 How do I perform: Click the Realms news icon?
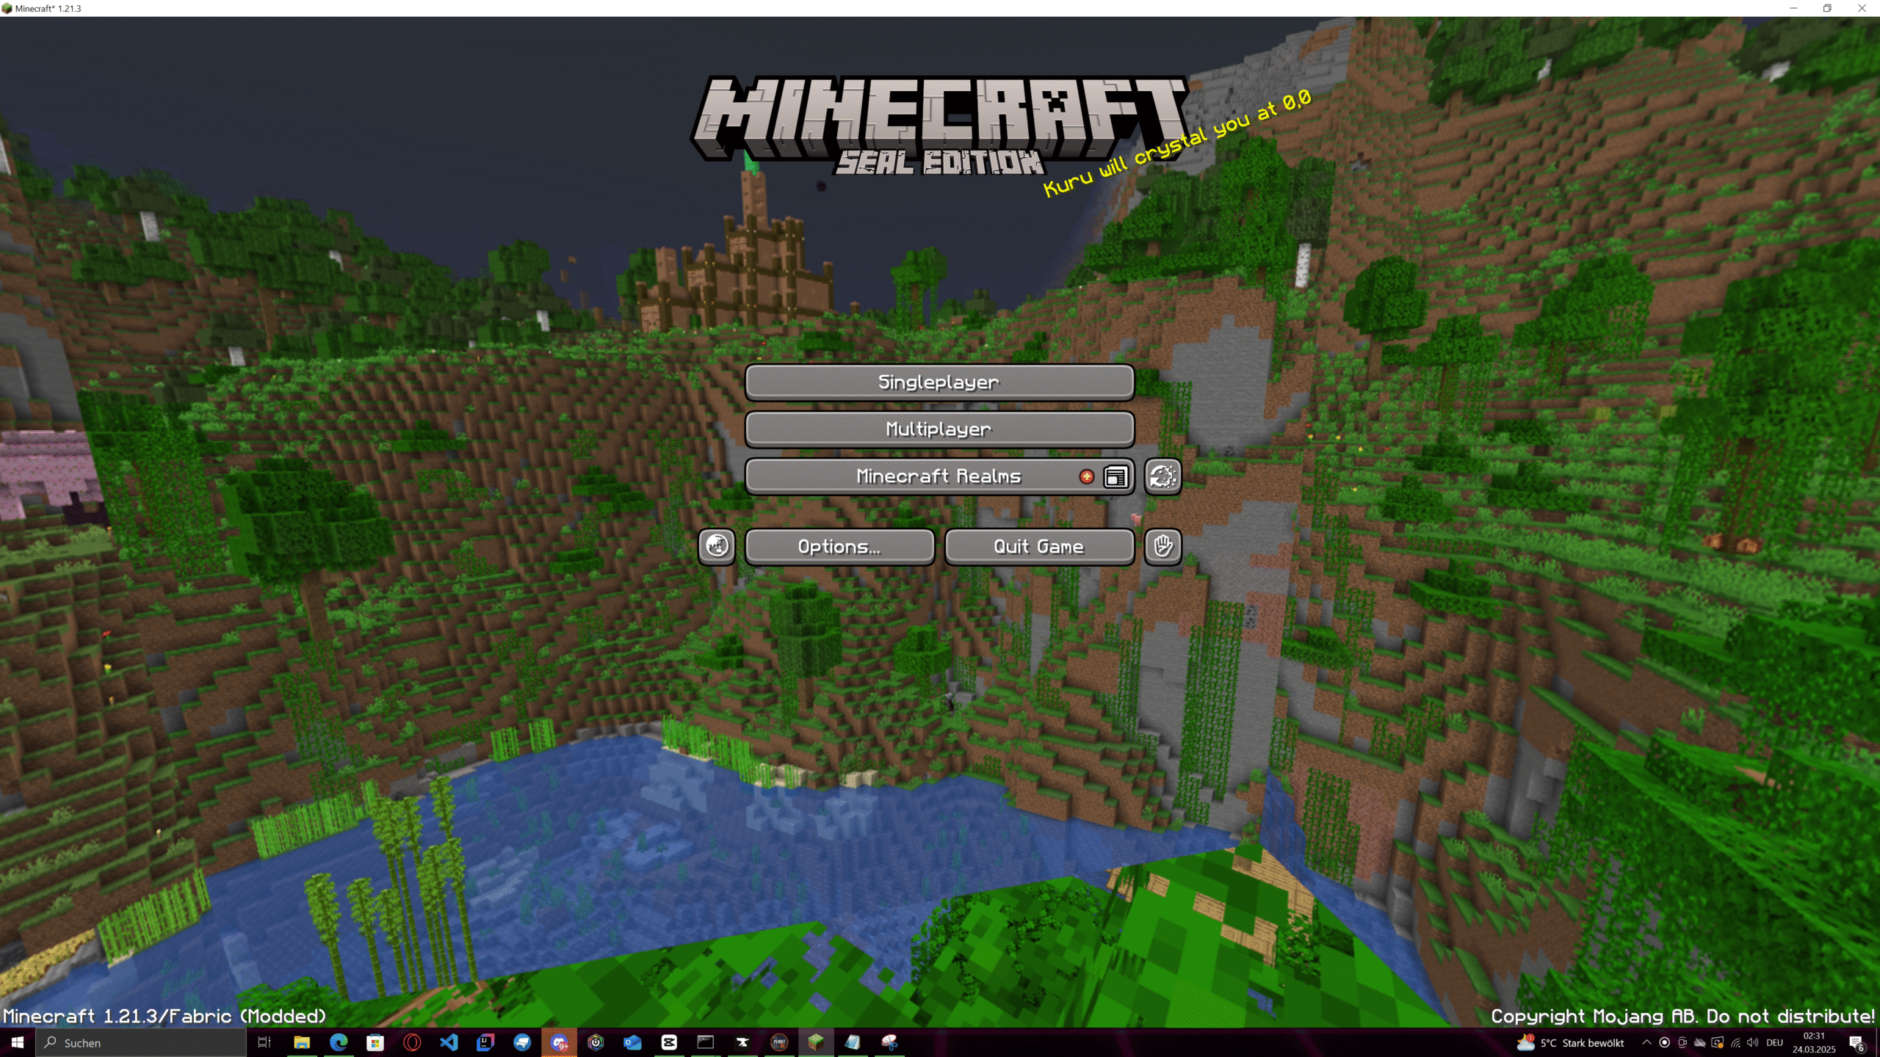coord(1116,476)
